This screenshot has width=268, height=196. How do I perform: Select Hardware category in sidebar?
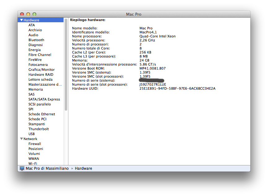(x=41, y=20)
